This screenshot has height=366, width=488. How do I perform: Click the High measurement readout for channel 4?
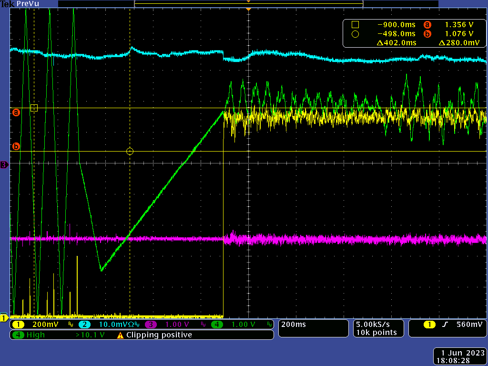36,335
